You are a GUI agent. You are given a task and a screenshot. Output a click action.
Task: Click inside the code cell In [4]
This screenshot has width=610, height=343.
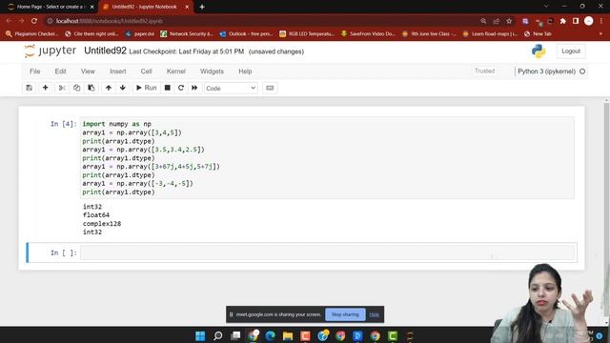point(327,158)
